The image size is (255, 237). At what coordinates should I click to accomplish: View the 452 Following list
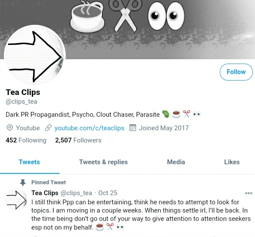pos(26,140)
